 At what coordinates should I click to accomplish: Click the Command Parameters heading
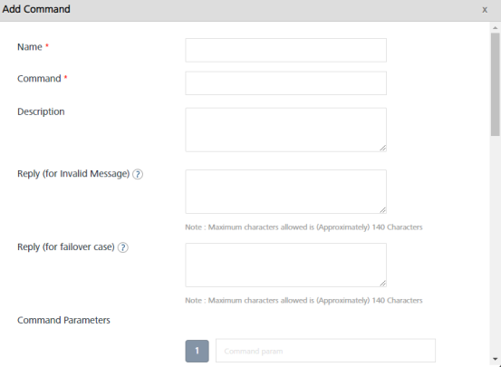pos(63,320)
